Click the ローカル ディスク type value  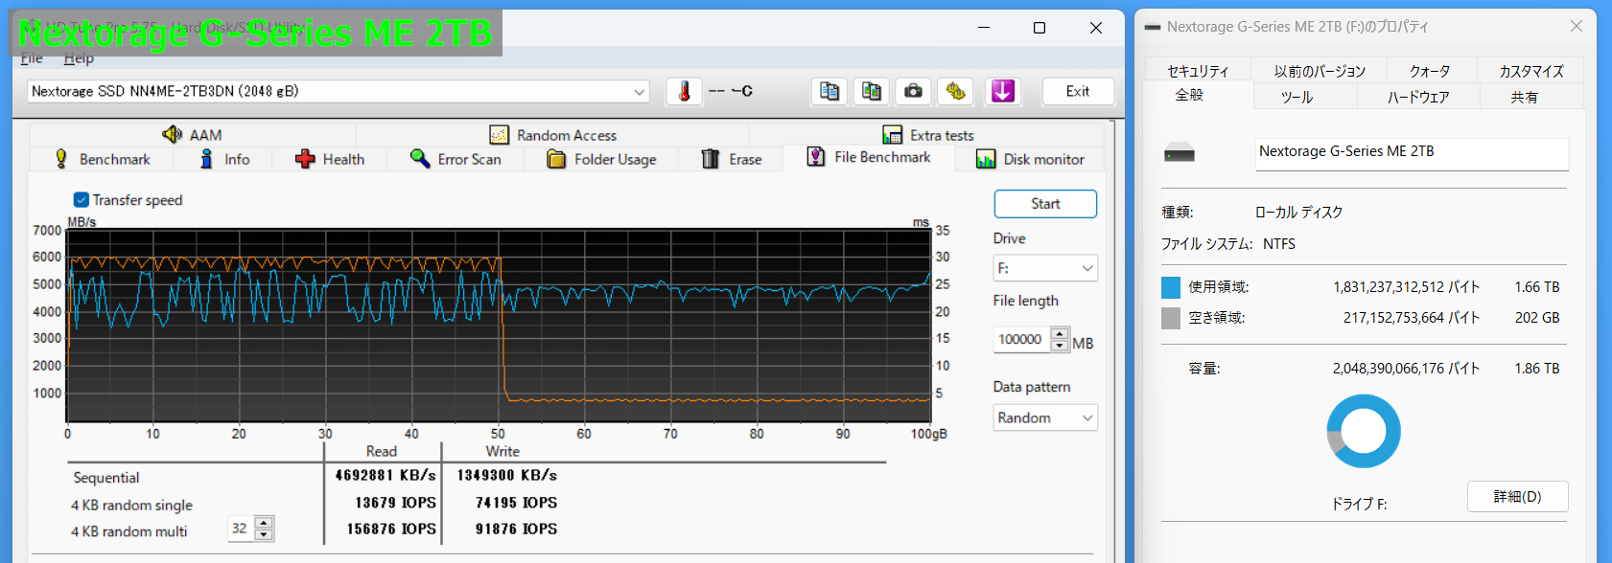point(1298,213)
